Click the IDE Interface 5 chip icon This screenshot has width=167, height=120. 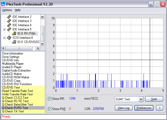point(9,29)
